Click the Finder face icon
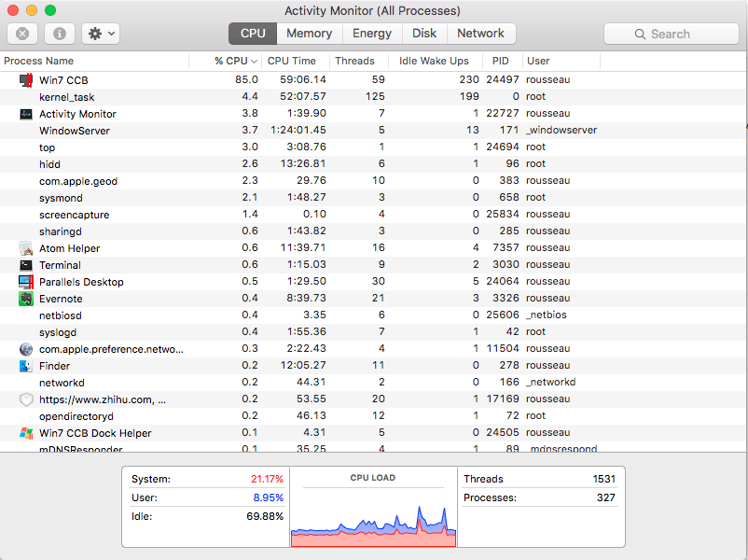748x560 pixels. 26,366
